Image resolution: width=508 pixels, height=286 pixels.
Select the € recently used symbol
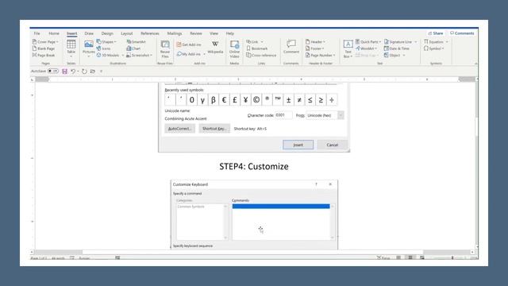pos(224,100)
